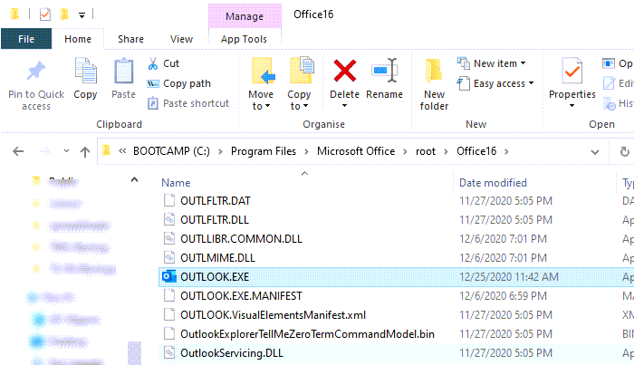Switch to the Share ribbon tab

130,39
